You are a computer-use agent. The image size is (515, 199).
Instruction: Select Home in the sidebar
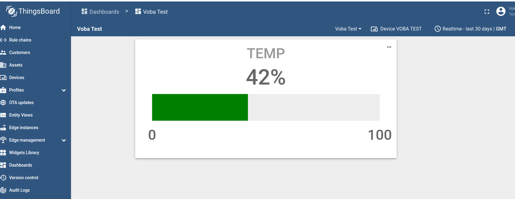[x=15, y=27]
